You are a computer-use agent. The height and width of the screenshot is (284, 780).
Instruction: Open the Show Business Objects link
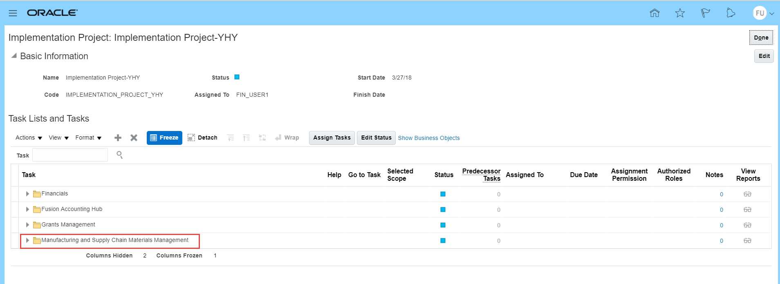(x=429, y=138)
